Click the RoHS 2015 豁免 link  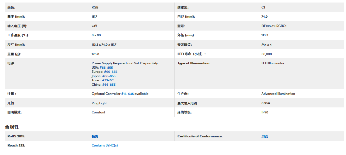pyautogui.click(x=95, y=136)
